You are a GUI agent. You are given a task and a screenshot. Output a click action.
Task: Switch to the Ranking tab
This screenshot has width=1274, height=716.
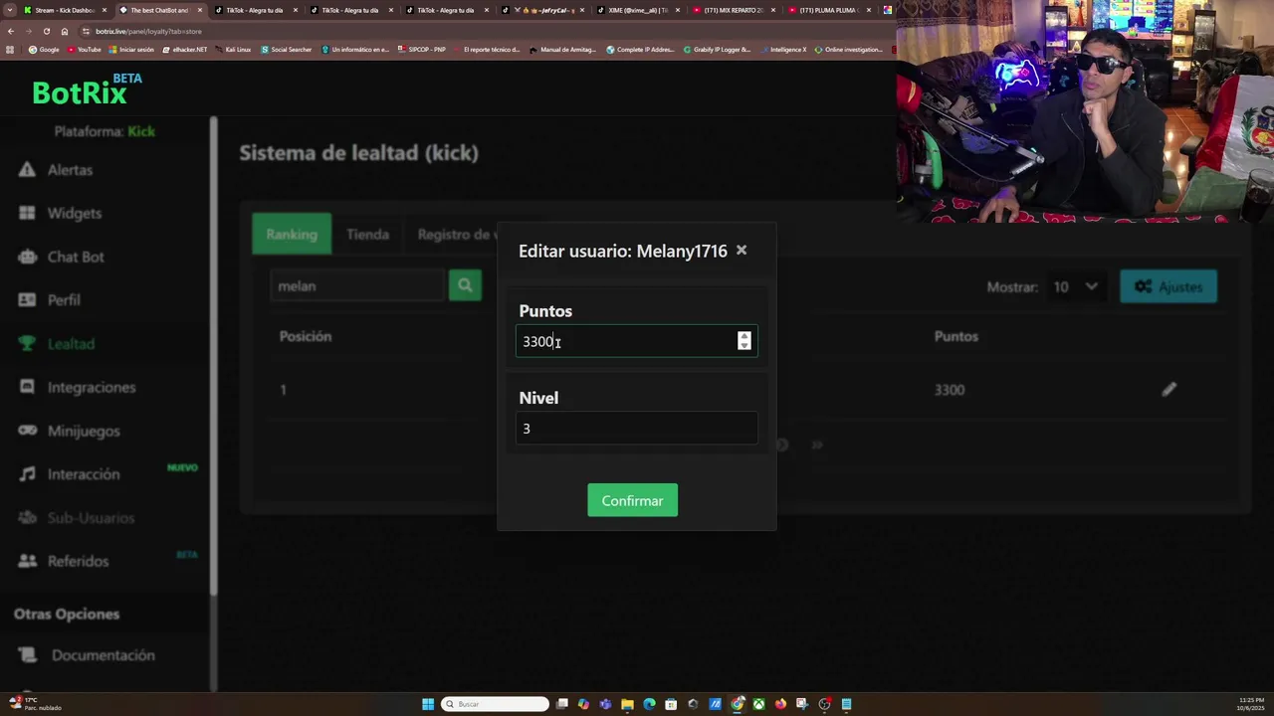tap(292, 234)
